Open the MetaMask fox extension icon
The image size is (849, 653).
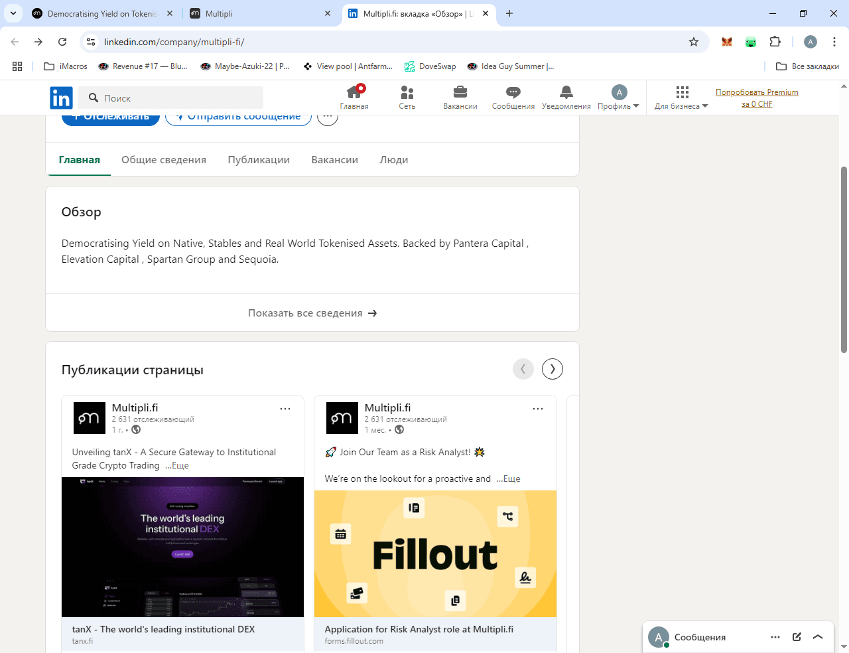tap(727, 42)
